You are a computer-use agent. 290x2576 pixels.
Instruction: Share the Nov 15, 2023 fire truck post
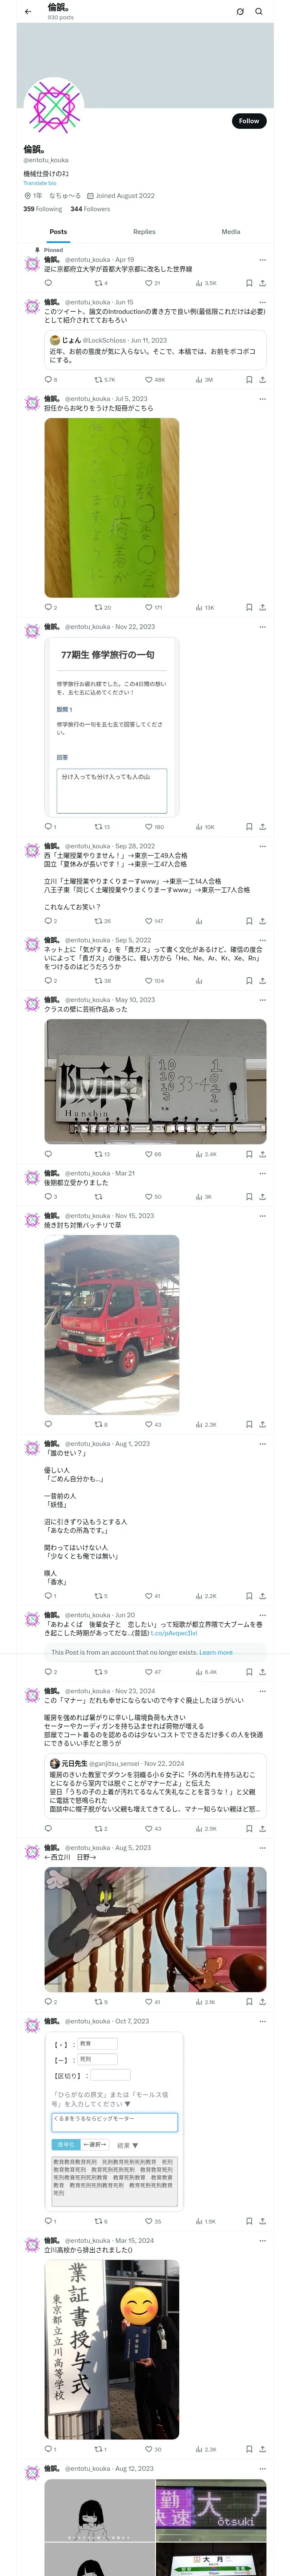262,1424
